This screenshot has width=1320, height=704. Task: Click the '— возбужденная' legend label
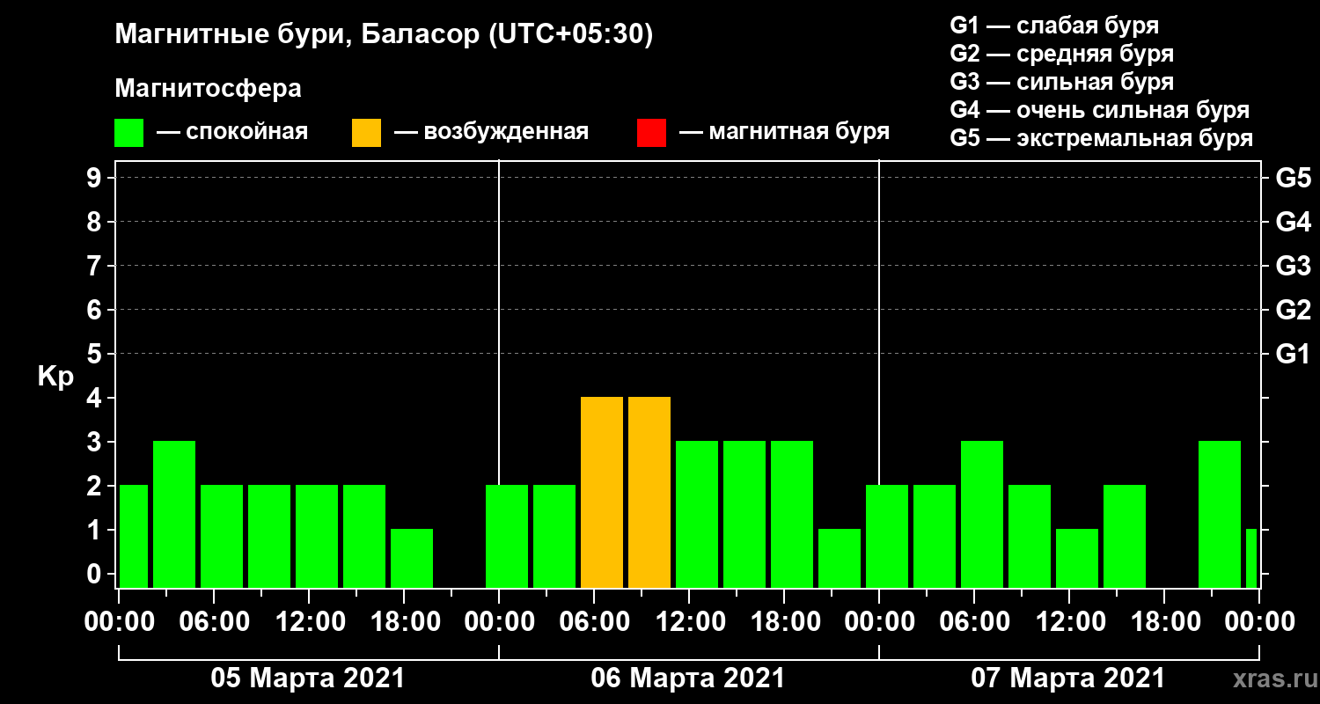point(490,133)
